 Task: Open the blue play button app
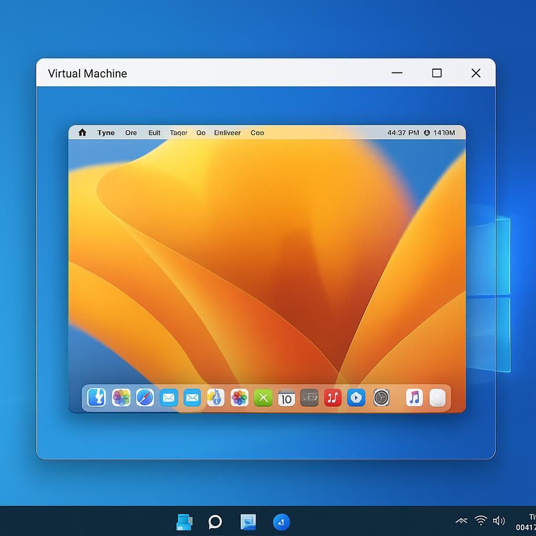click(356, 398)
